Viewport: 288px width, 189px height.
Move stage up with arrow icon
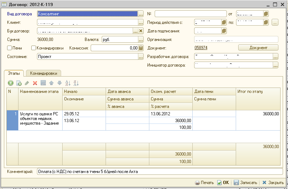[52, 83]
